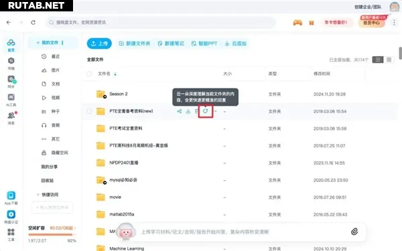Open 会员中心 member center
This screenshot has width=402, height=251.
pyautogui.click(x=372, y=22)
